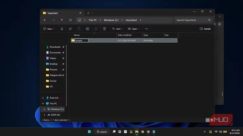Go up one folder level
The height and width of the screenshot is (136, 243).
(x=62, y=20)
